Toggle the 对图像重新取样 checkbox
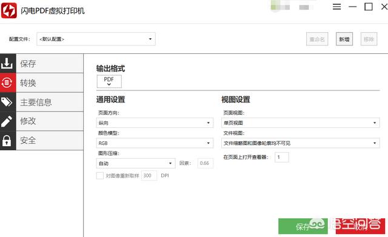Screen dimensions: 388x237 tap(99, 176)
